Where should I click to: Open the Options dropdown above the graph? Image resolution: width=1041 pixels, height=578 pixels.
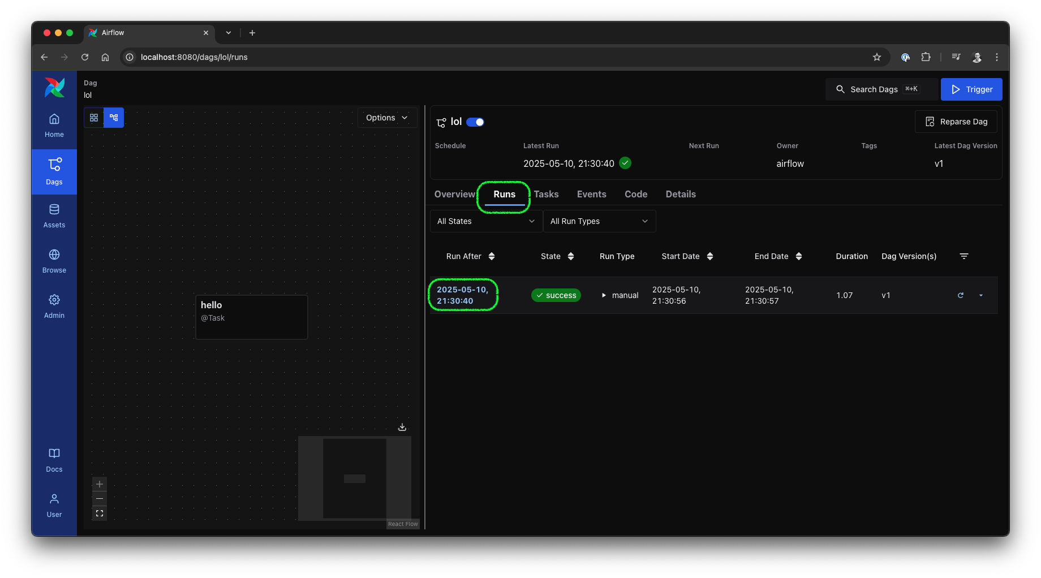pos(387,117)
